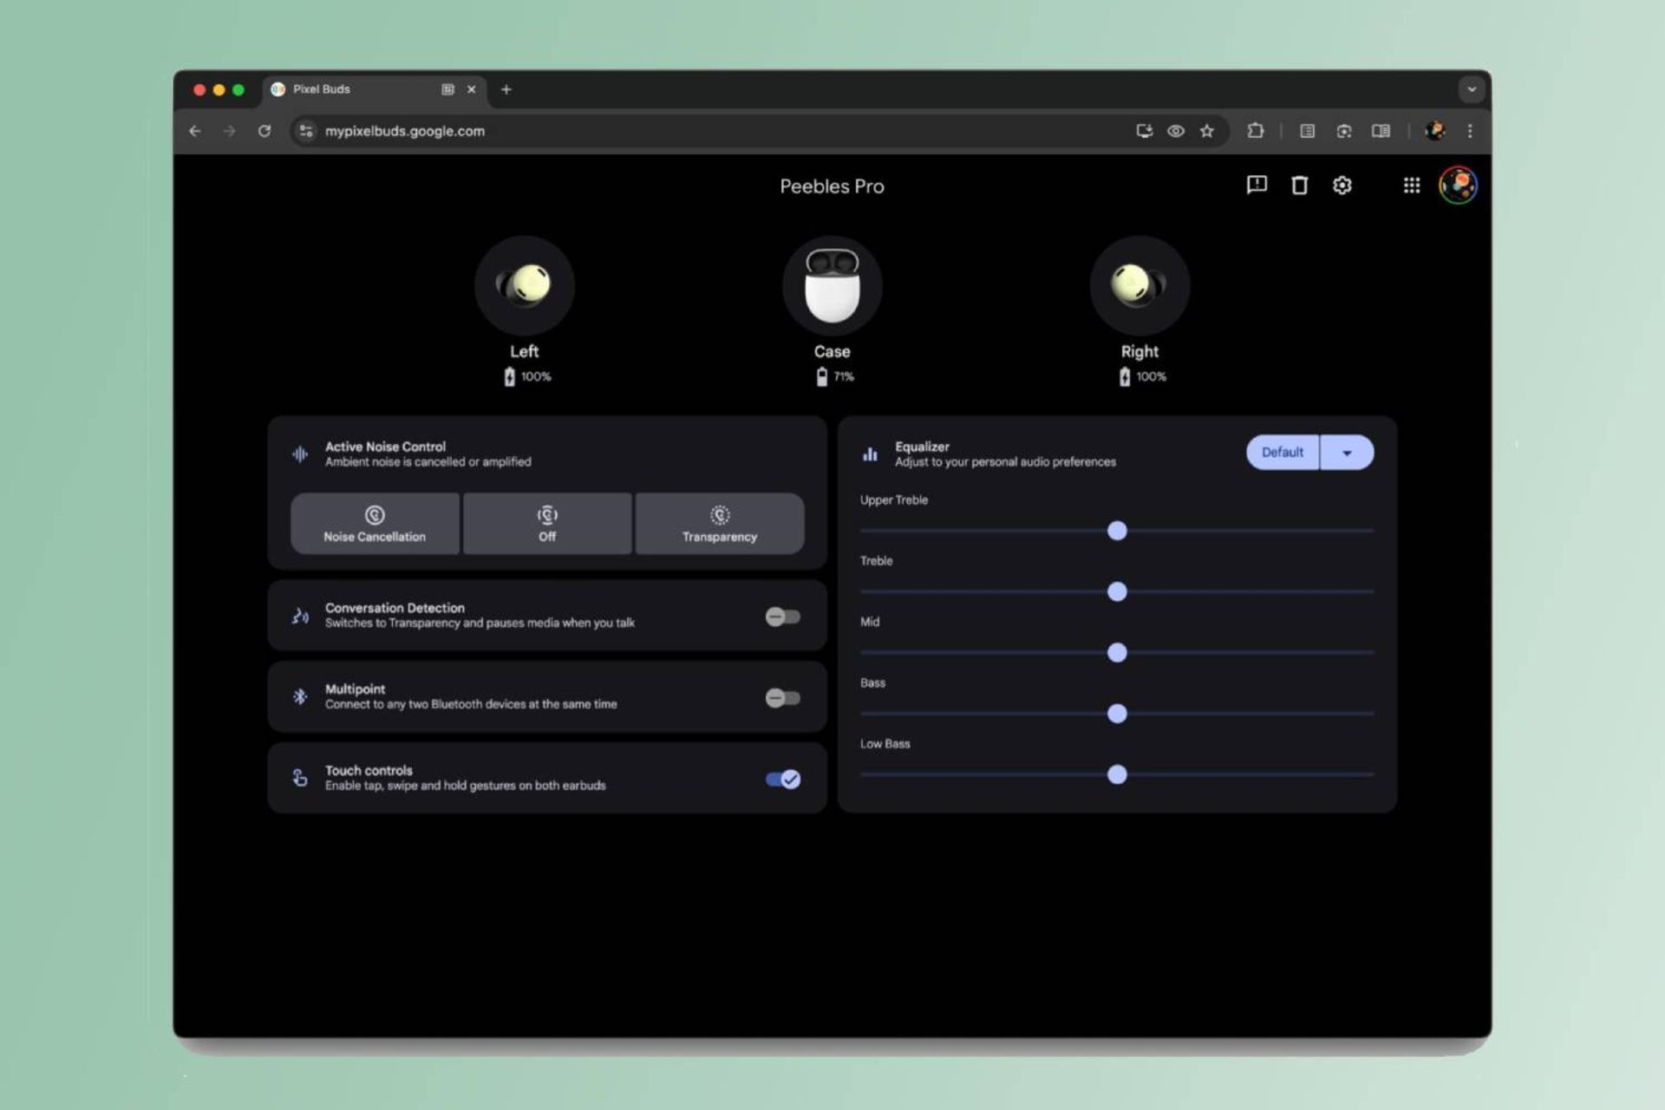Viewport: 1665px width, 1110px height.
Task: Click the tab grid icon in Pixel Buds tab
Action: [447, 89]
